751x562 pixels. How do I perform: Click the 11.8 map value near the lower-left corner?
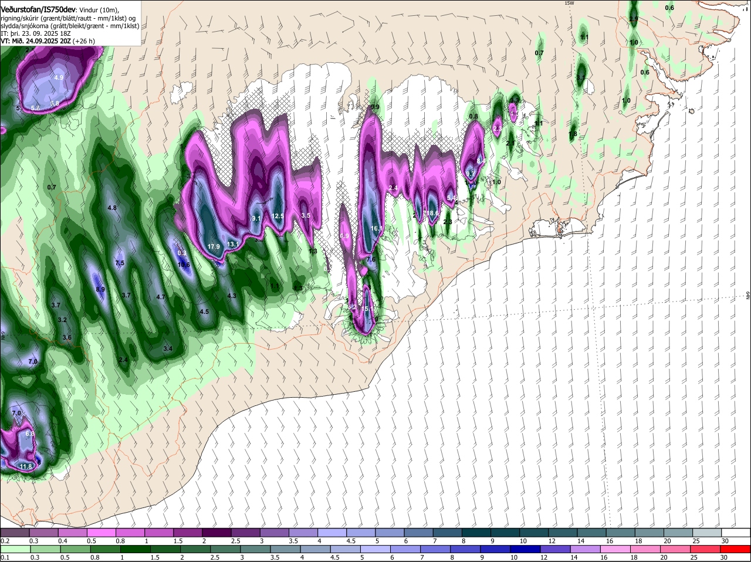(26, 466)
